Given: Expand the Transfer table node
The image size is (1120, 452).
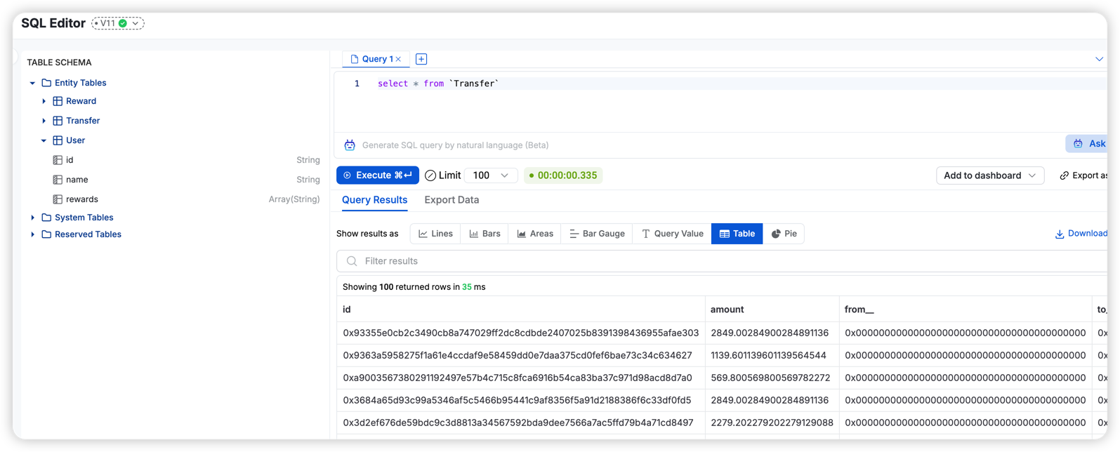Looking at the screenshot, I should point(44,121).
